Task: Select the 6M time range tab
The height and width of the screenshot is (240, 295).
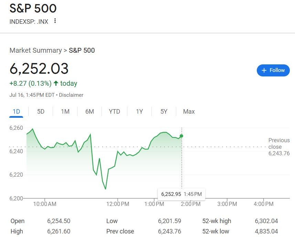Action: [x=89, y=112]
